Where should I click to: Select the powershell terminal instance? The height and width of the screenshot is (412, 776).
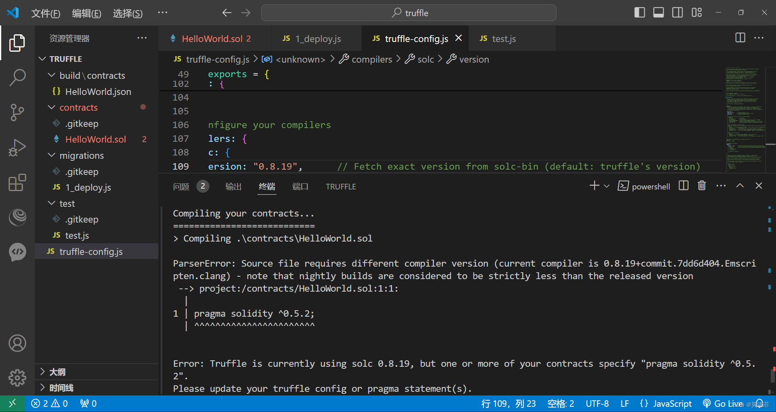click(x=643, y=186)
